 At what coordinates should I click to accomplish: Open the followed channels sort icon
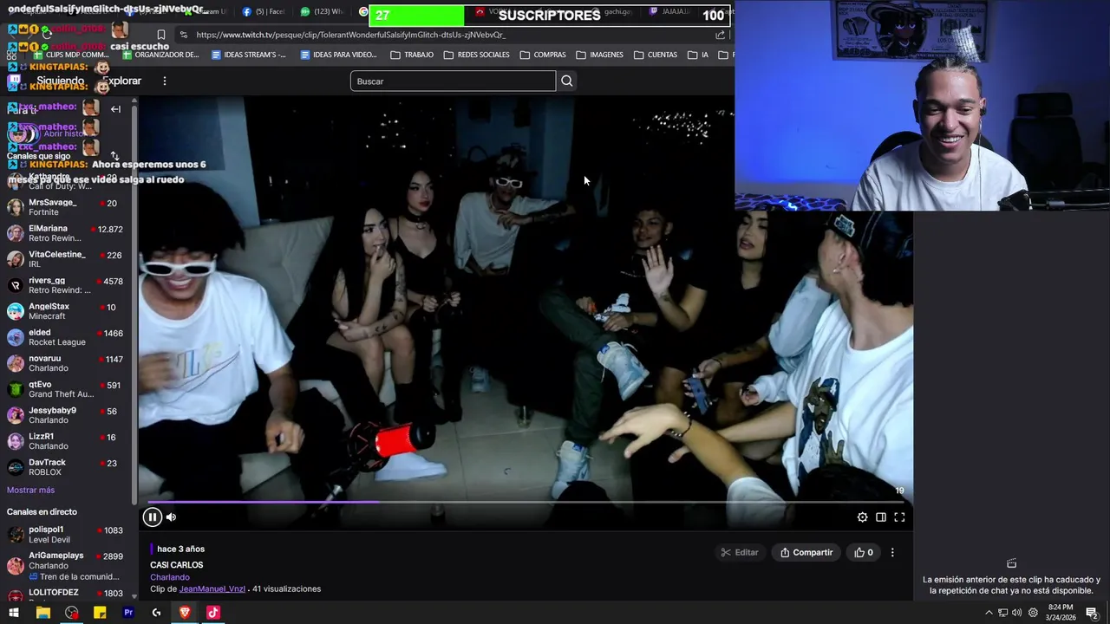pos(114,156)
